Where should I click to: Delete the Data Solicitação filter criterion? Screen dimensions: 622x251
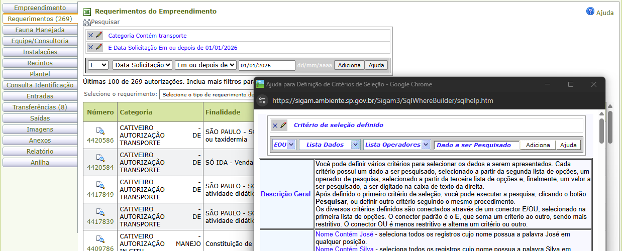click(x=90, y=48)
